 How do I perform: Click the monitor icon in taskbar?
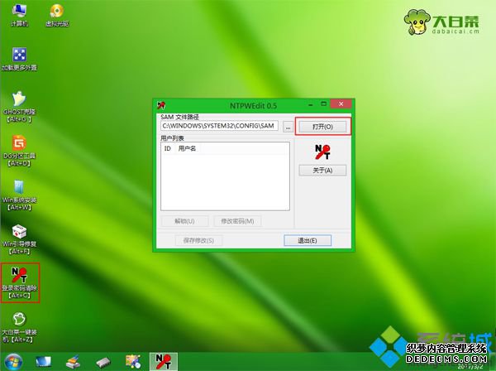pyautogui.click(x=43, y=362)
